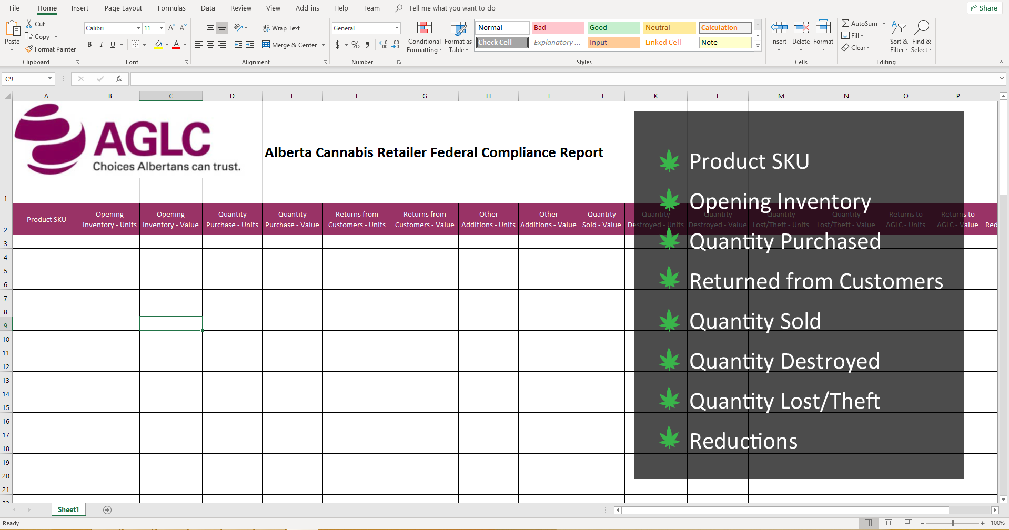Open the Formulas ribbon tab
The height and width of the screenshot is (530, 1009).
[171, 8]
